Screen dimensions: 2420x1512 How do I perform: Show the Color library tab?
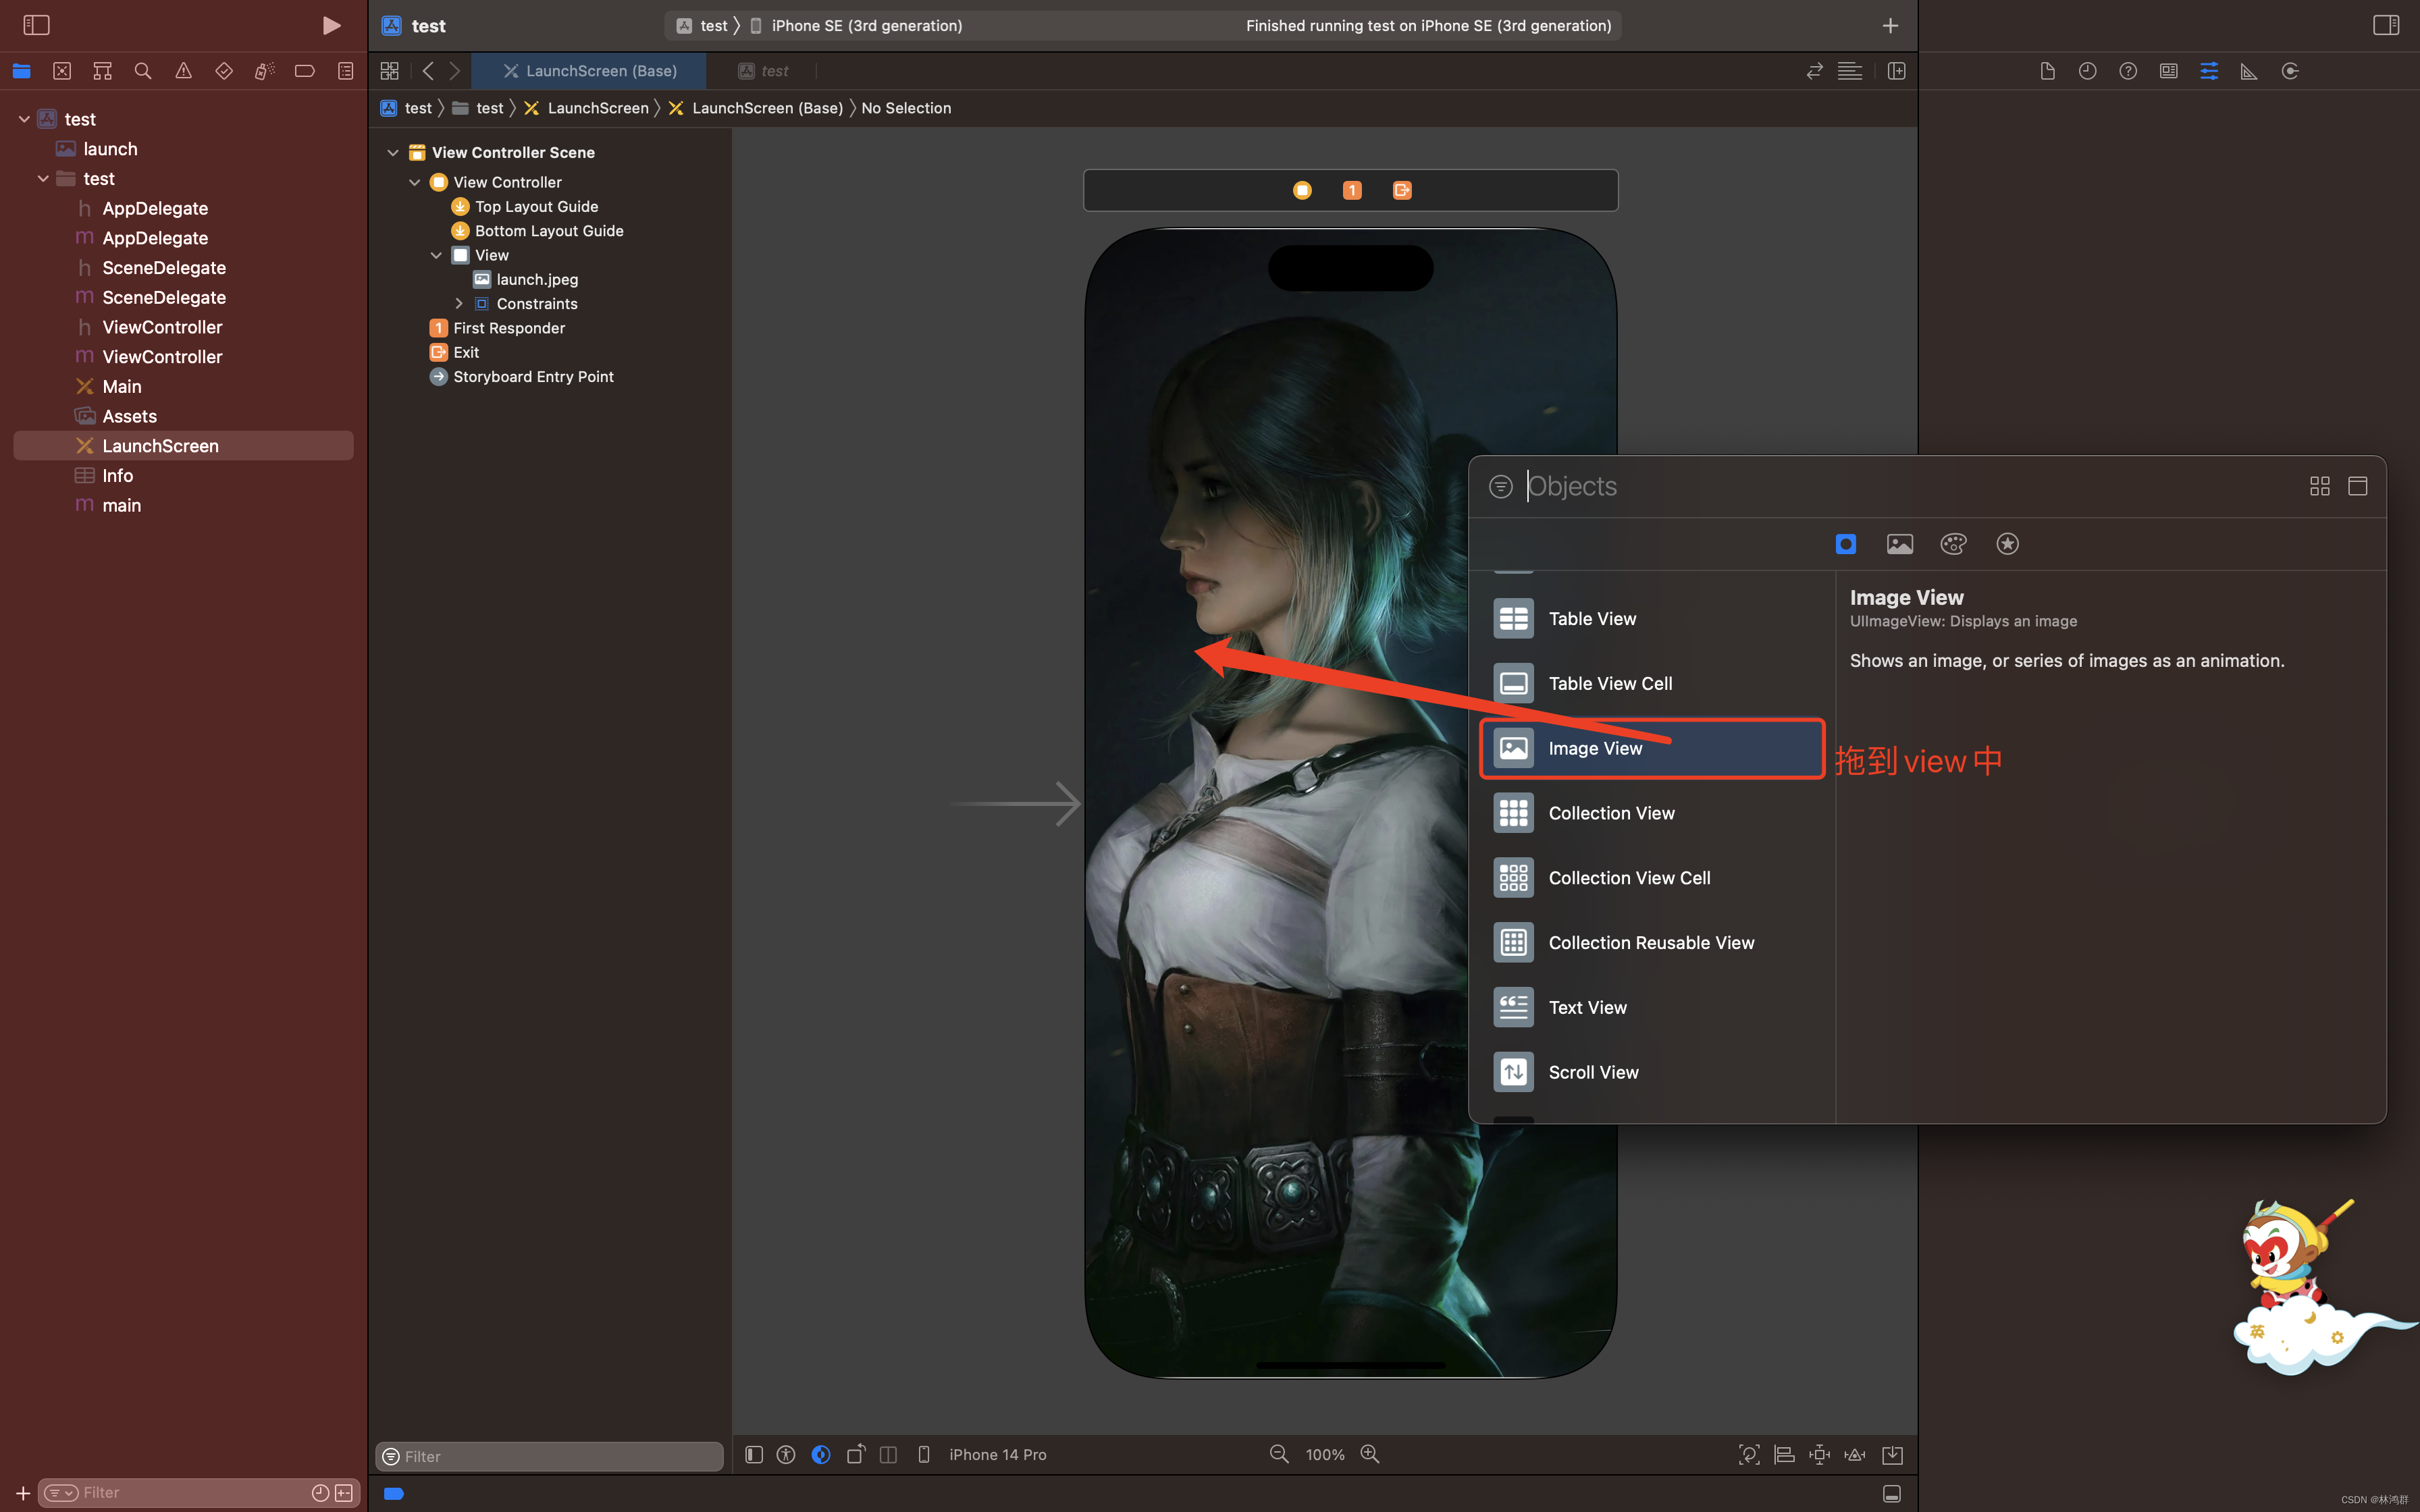click(1953, 544)
